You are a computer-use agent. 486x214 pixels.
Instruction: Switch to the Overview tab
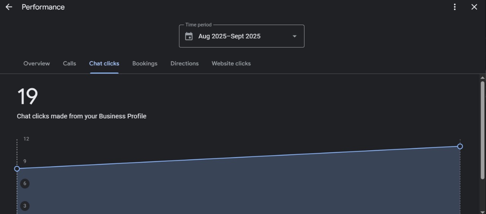coord(36,63)
